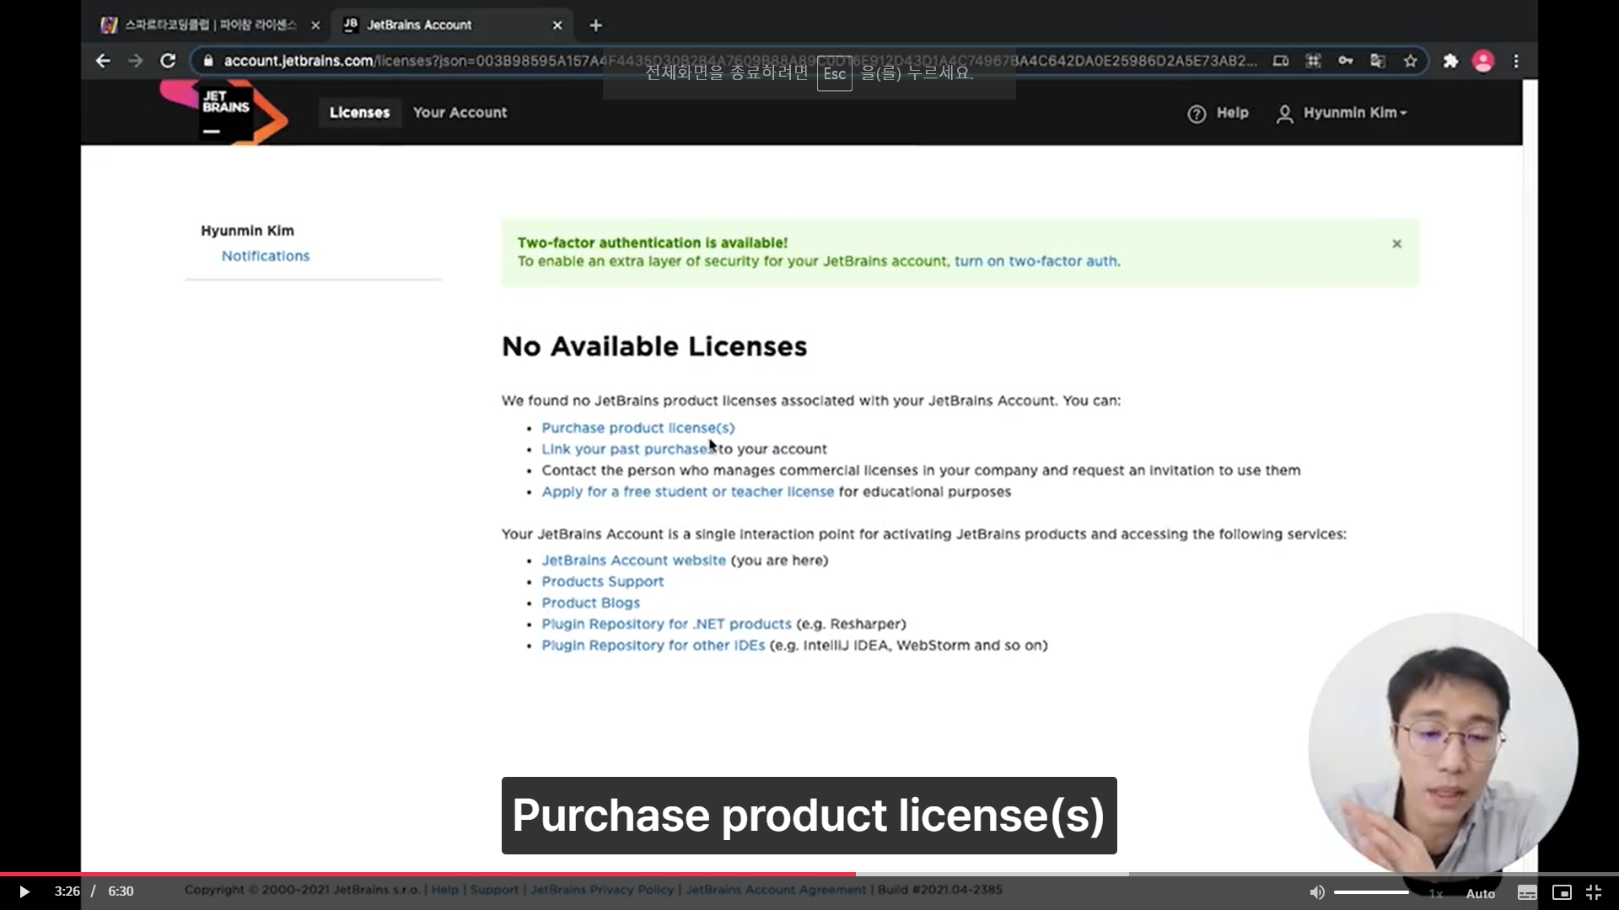1619x910 pixels.
Task: Dismiss the two-factor authentication banner
Action: [x=1396, y=244]
